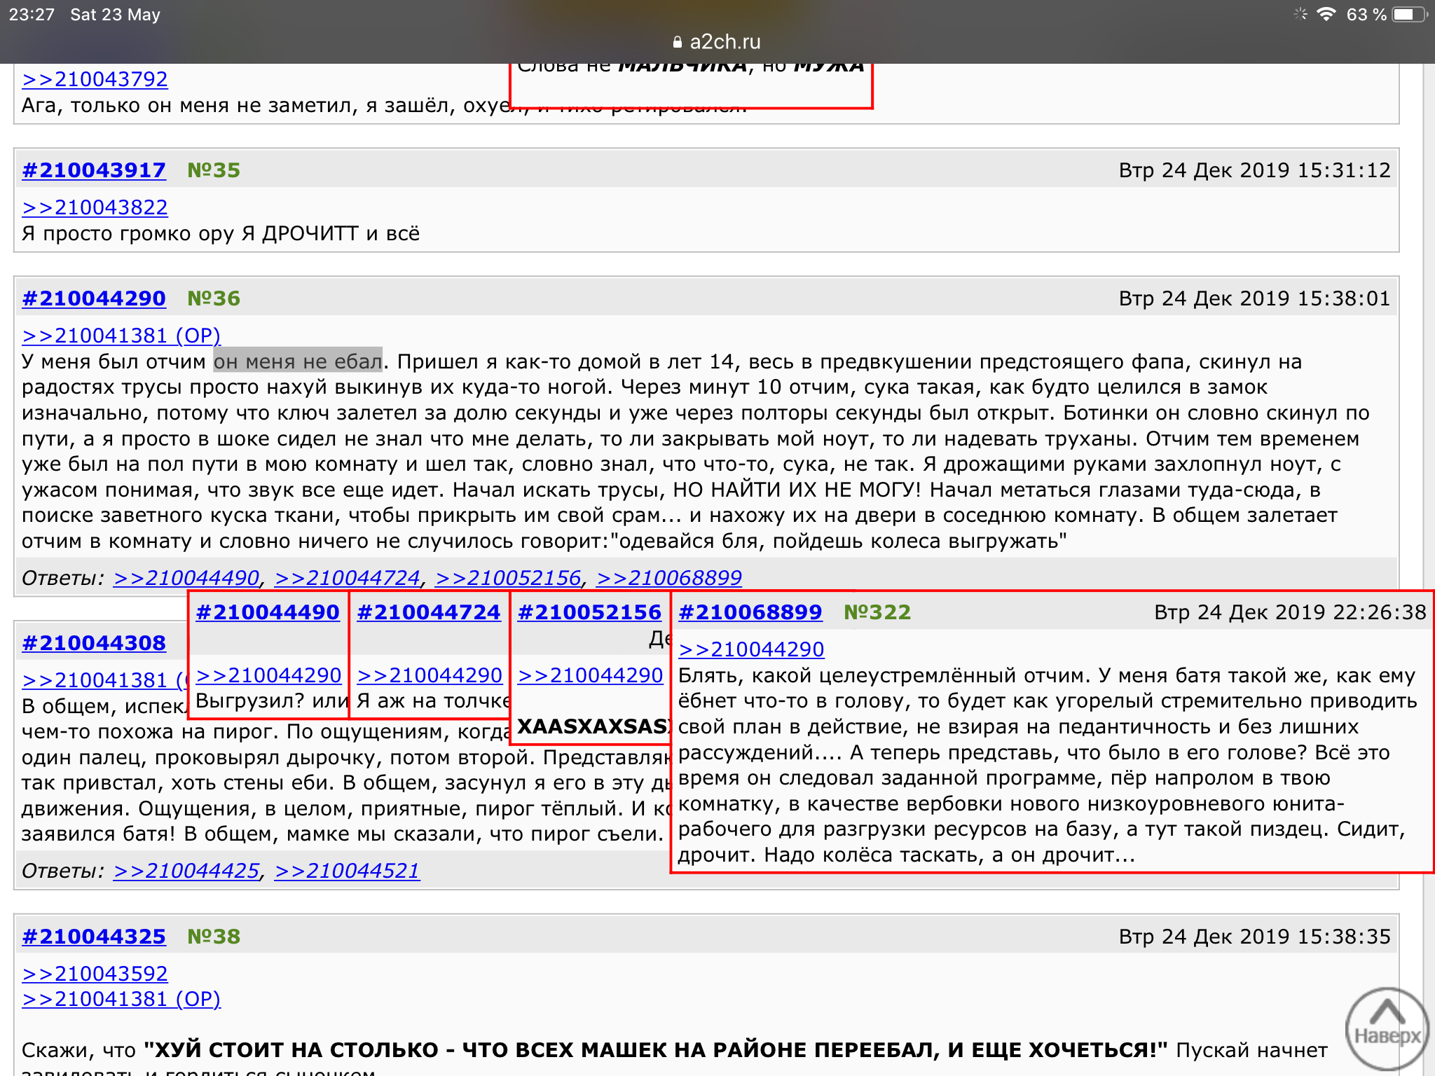Image resolution: width=1435 pixels, height=1076 pixels.
Task: Follow OP link >>210041381 in post №36
Action: coord(121,336)
